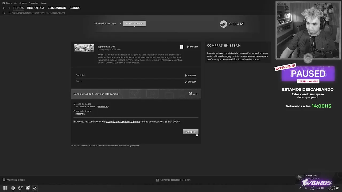Show hidden system tray icons

[x=300, y=188]
